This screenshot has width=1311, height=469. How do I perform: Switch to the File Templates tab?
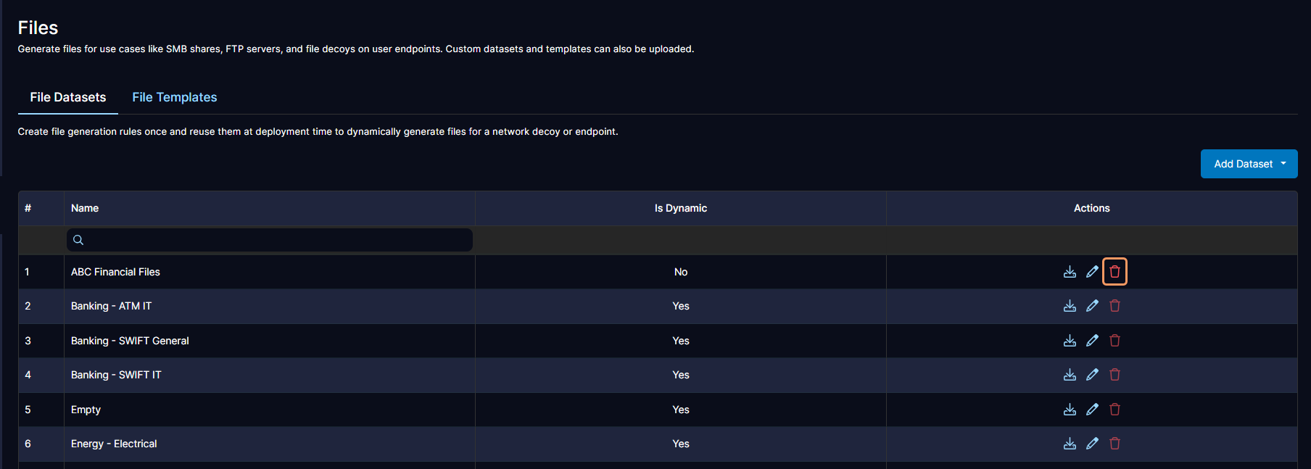[x=174, y=97]
